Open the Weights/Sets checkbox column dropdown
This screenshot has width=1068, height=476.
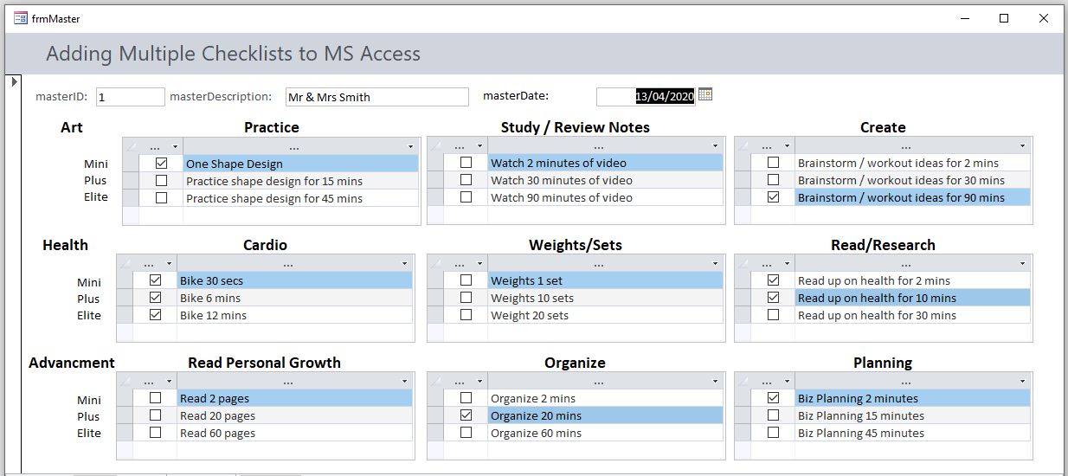(x=479, y=263)
